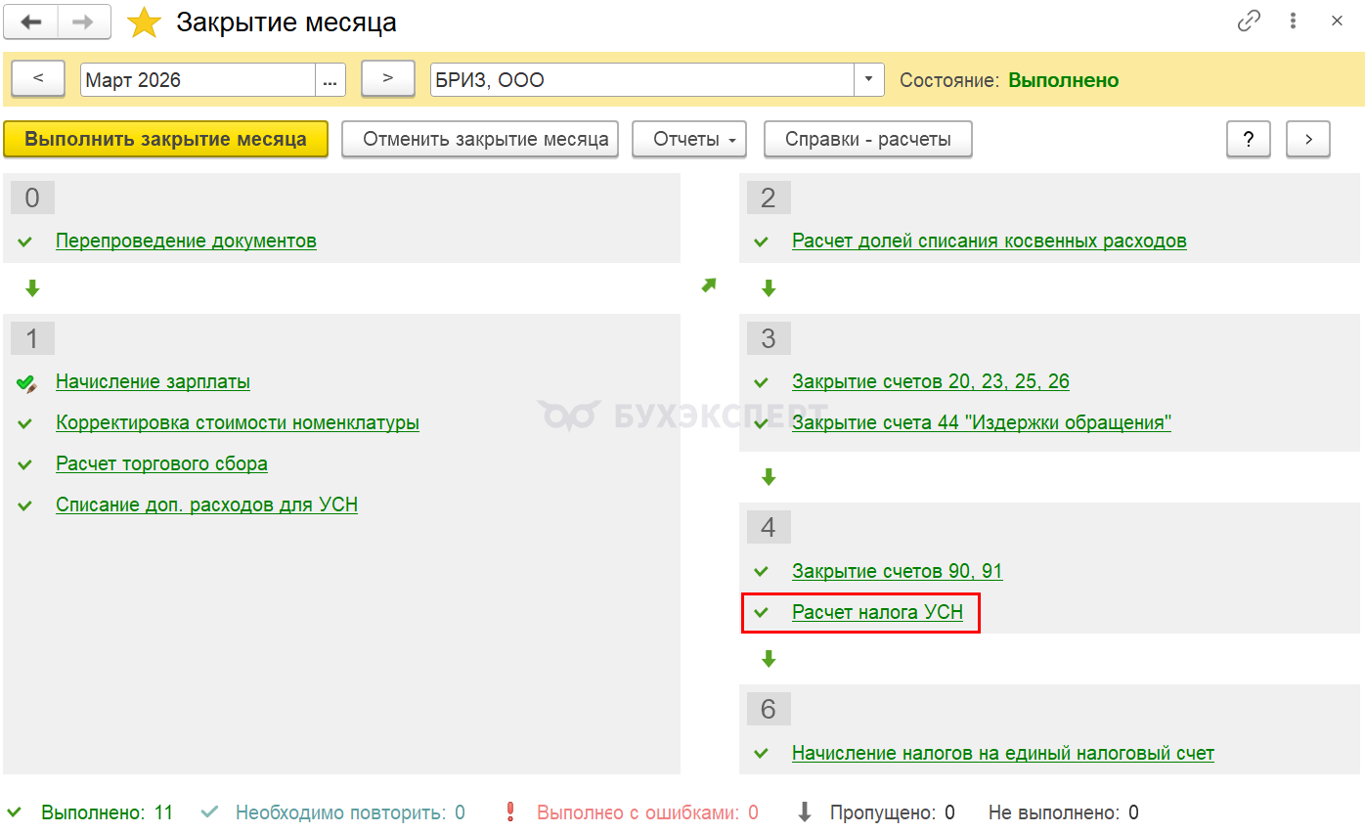Expand the organization dropdown arrow

point(869,80)
